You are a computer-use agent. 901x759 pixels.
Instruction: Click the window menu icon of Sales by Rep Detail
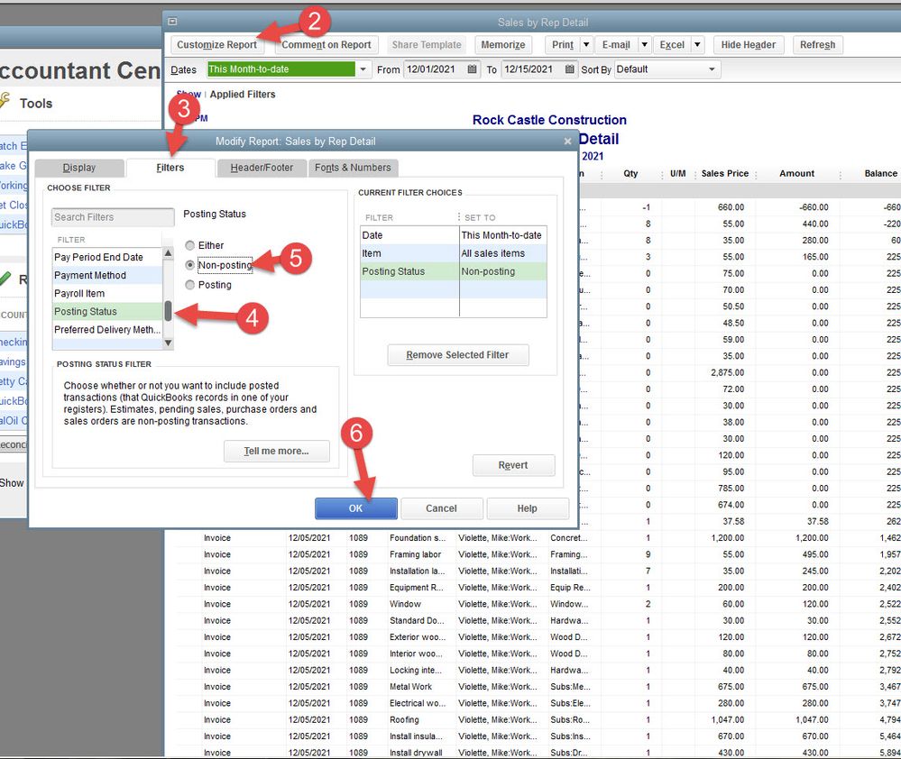pyautogui.click(x=173, y=22)
